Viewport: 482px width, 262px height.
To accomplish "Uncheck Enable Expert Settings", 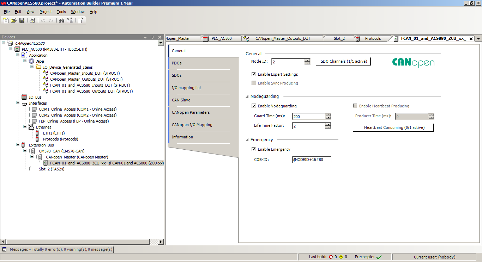I will [x=254, y=74].
